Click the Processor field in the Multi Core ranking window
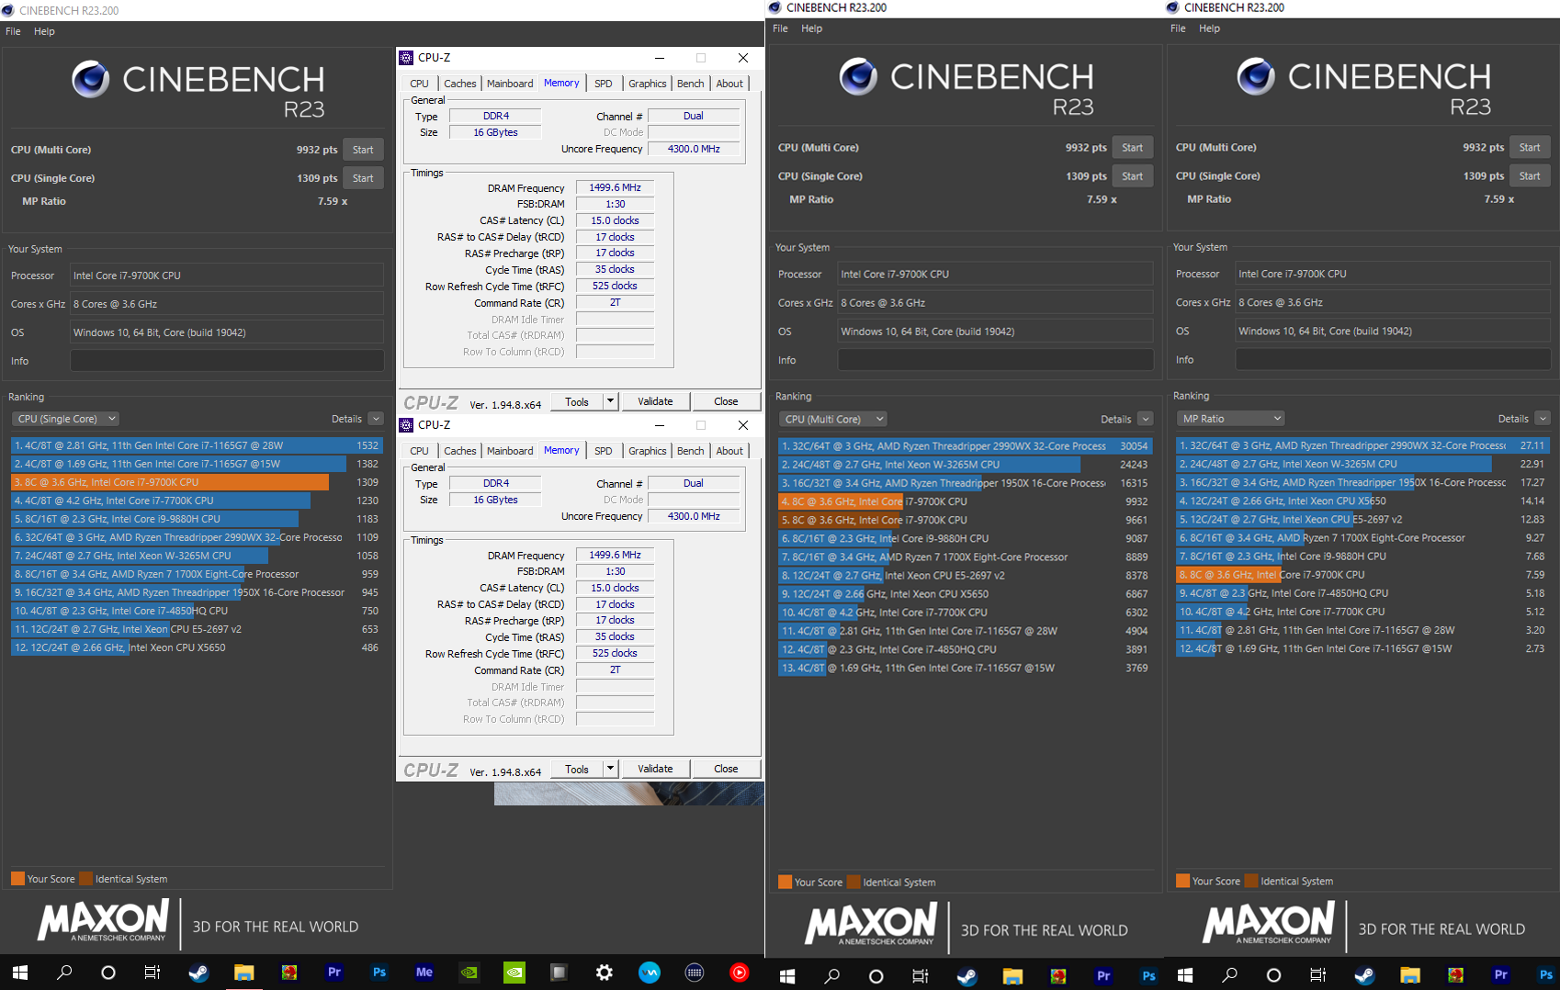Screen dimensions: 1560x990 point(995,274)
